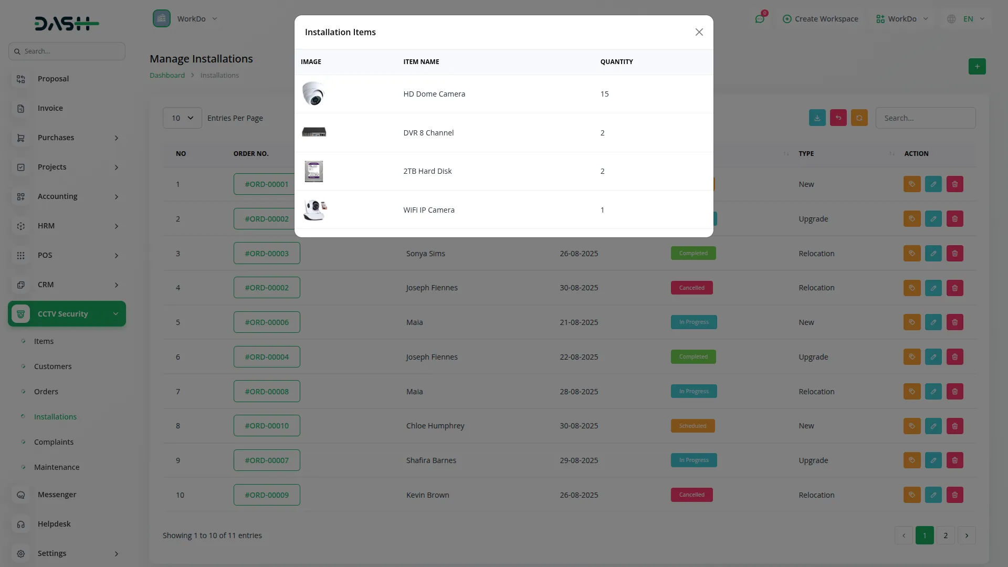The width and height of the screenshot is (1008, 567).
Task: Click the chat messages icon in header
Action: pyautogui.click(x=759, y=19)
